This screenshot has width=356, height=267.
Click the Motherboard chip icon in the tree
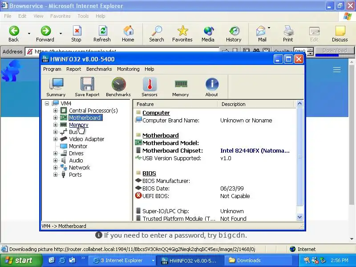click(x=63, y=117)
